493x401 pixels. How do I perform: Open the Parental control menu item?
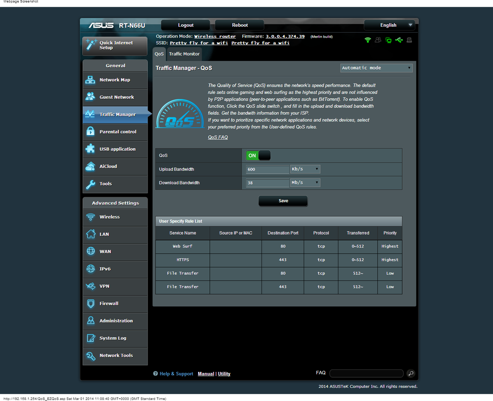[115, 131]
